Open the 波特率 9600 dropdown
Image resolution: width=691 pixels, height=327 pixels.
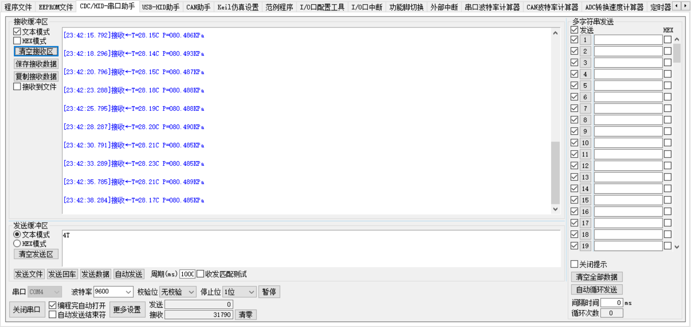(x=113, y=292)
